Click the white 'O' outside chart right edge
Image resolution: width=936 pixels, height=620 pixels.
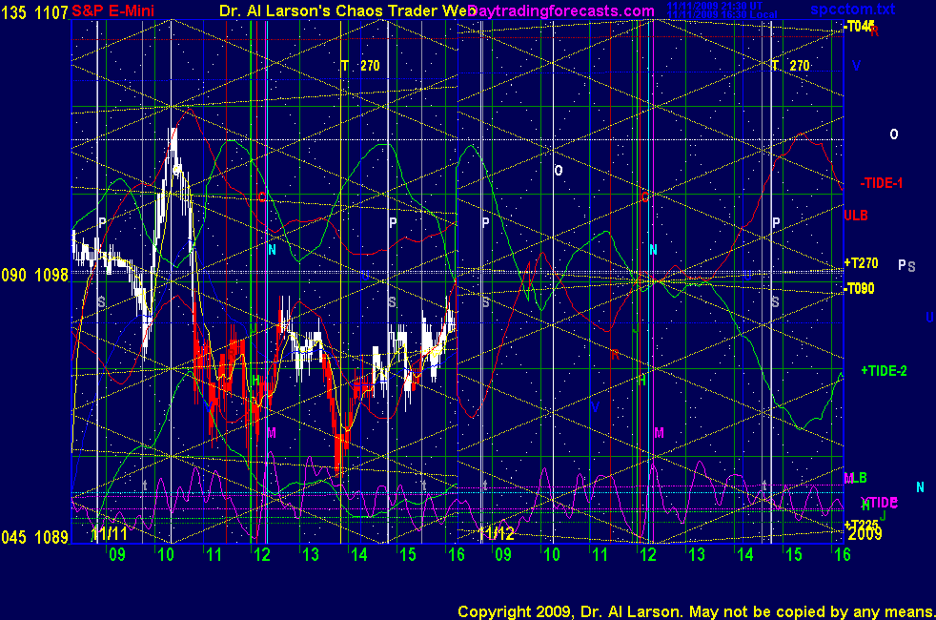click(894, 134)
